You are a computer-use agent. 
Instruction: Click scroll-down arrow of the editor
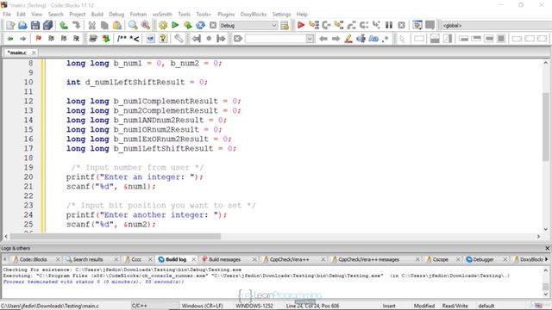click(546, 229)
